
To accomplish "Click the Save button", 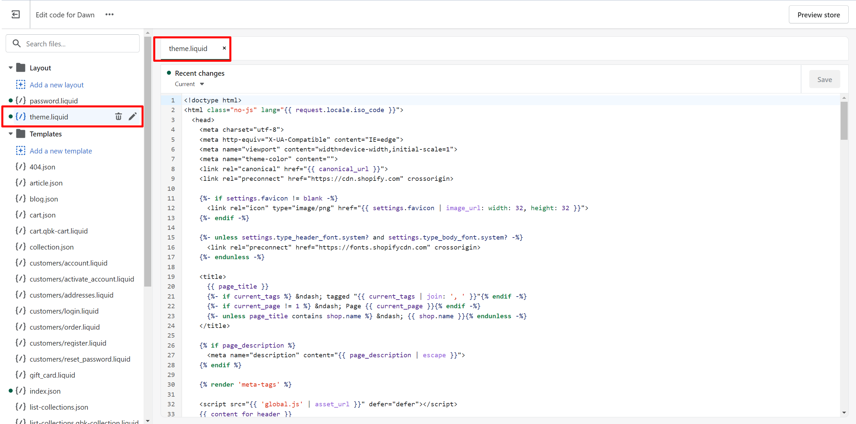I will (x=824, y=79).
